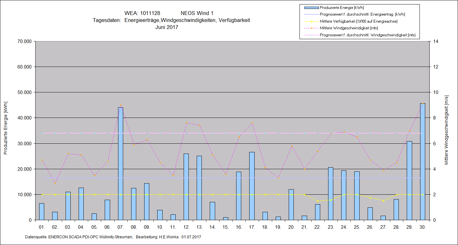Click the x-axis day label '01.'
This screenshot has height=245, width=458.
(x=42, y=227)
